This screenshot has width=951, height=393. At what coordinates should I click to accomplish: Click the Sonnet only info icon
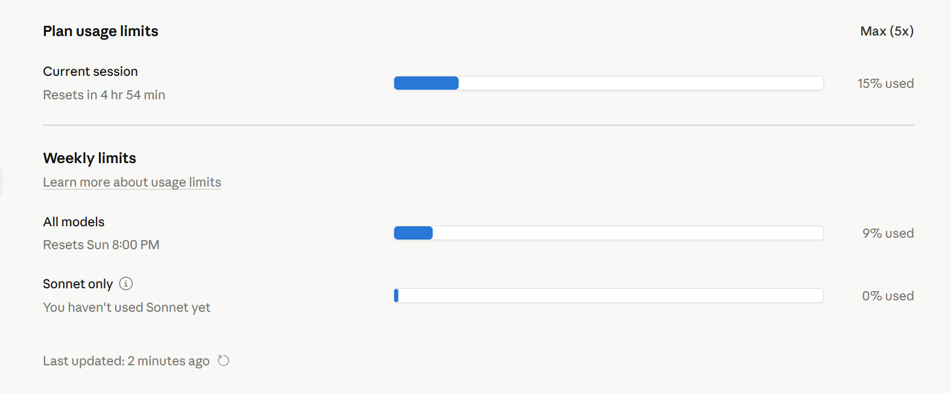tap(126, 283)
